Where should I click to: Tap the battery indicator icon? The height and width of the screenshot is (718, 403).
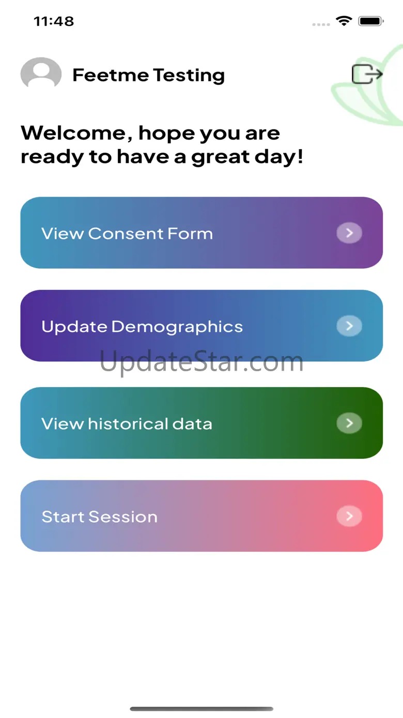[x=370, y=21]
